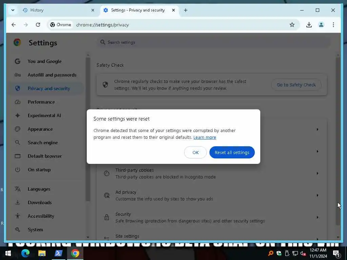The image size is (347, 260).
Task: Open Security settings row
Action: pos(212,217)
